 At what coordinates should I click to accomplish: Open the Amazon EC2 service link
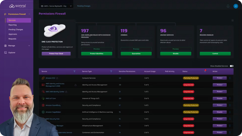[x=50, y=78]
